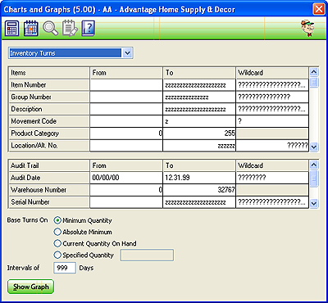Image resolution: width=328 pixels, height=303 pixels.
Task: Click the Audit Trail grid scroll down arrow
Action: click(x=314, y=203)
